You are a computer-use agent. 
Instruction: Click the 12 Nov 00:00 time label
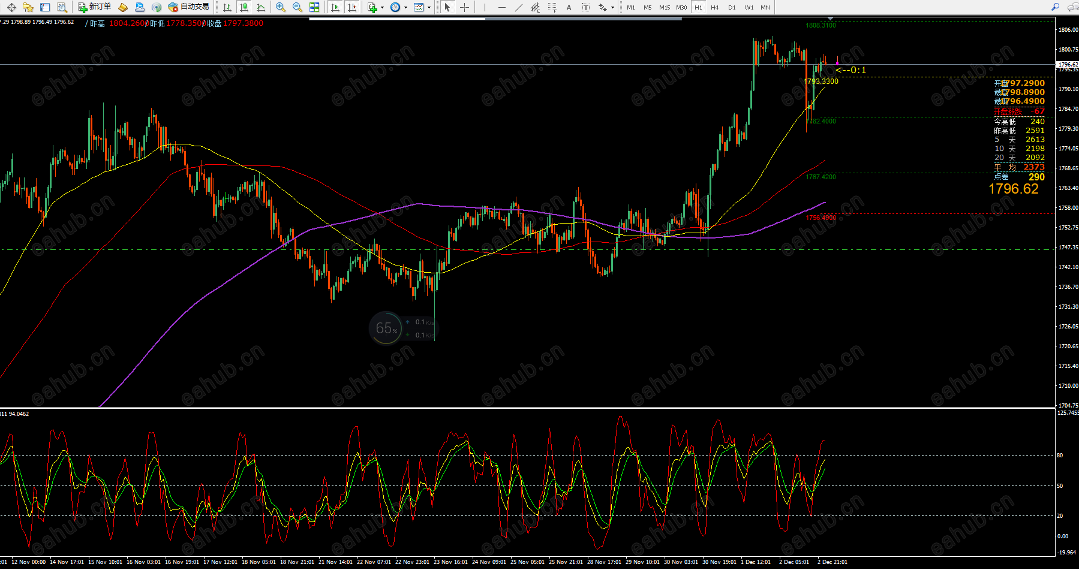[28, 562]
